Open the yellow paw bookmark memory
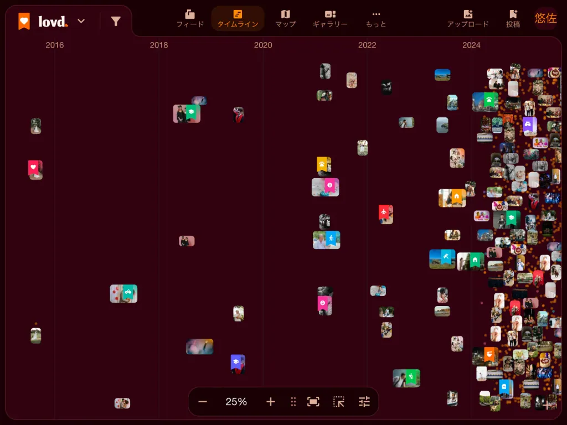Screen dimensions: 567x425 point(323,165)
